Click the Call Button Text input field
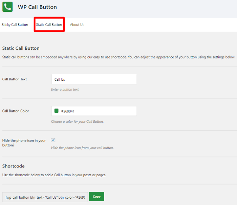The image size is (237, 205). 94,79
